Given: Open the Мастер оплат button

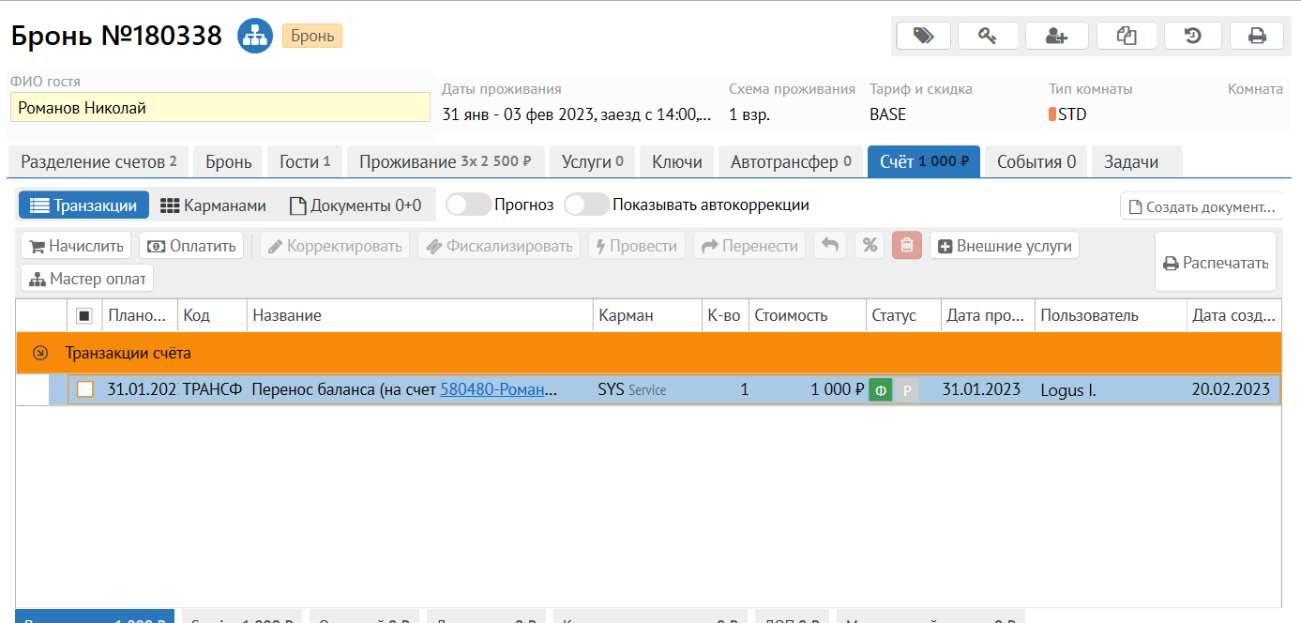Looking at the screenshot, I should tap(87, 279).
